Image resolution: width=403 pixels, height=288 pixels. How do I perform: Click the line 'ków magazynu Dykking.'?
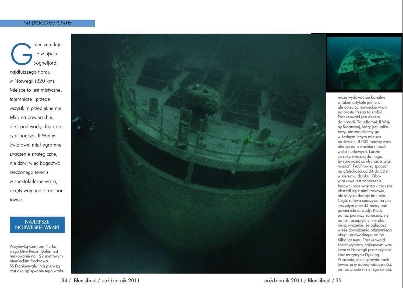click(x=359, y=255)
